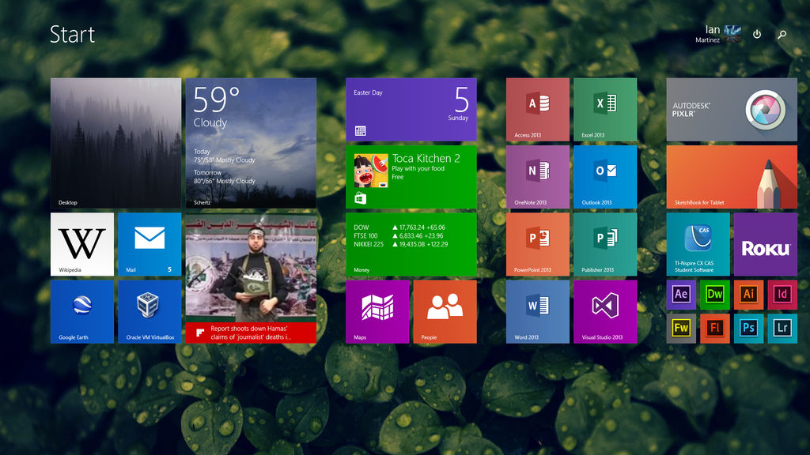Screen dimensions: 810x455
Task: Open the Roku tile
Action: [765, 244]
